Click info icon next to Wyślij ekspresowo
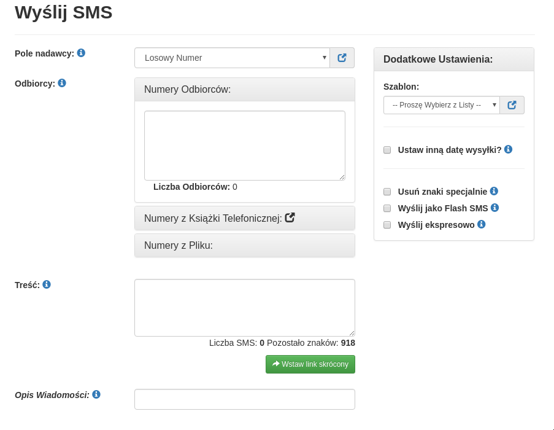This screenshot has width=554, height=430. pyautogui.click(x=482, y=224)
